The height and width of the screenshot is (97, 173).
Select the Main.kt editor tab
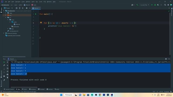pyautogui.click(x=36, y=8)
